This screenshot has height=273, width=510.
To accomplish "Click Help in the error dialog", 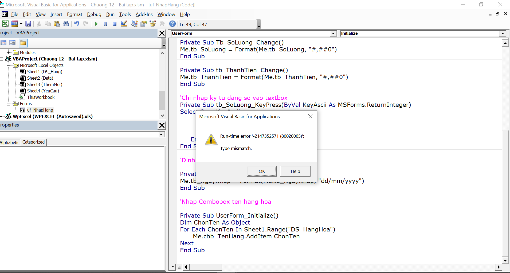I will coord(295,171).
